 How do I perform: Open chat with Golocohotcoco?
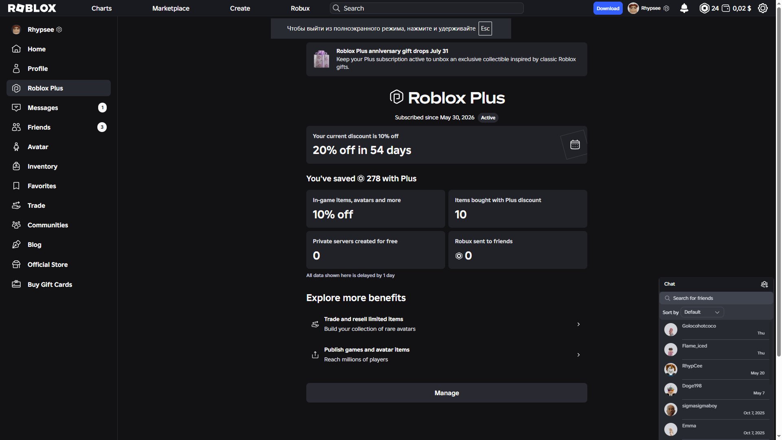click(716, 329)
